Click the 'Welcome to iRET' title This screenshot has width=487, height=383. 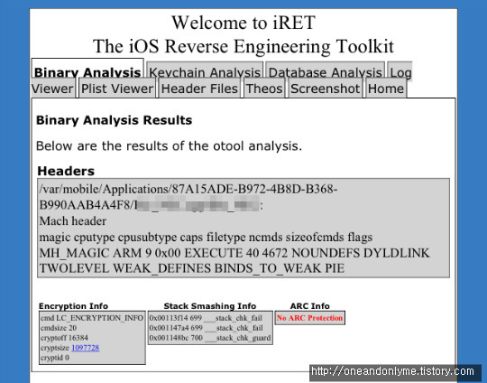(x=243, y=23)
